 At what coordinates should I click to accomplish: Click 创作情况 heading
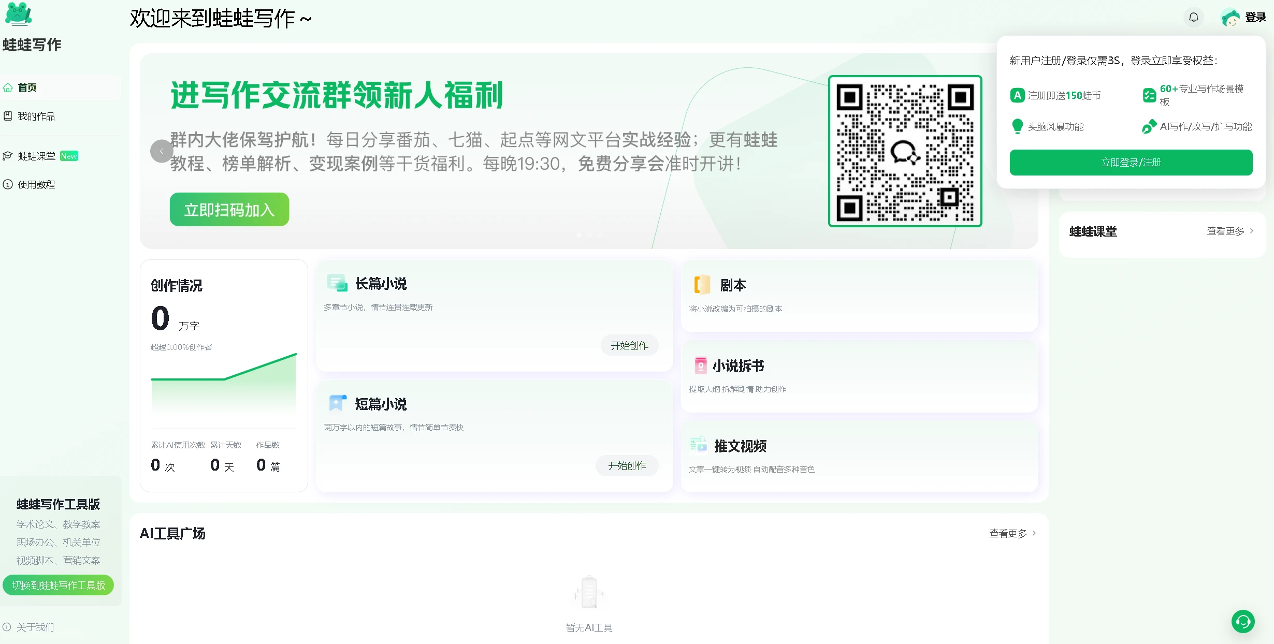(x=176, y=286)
